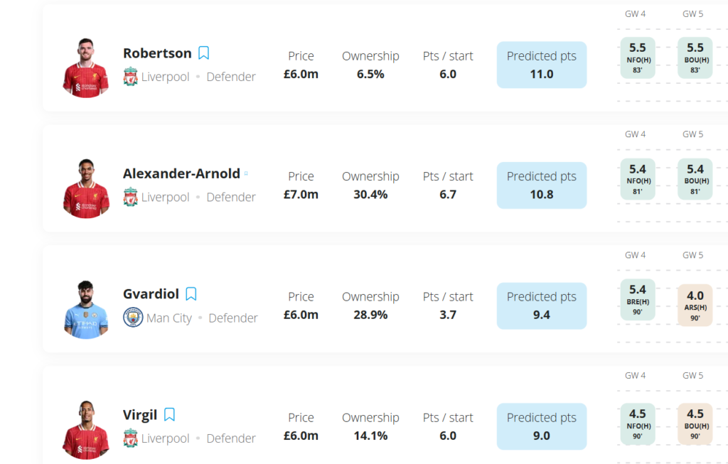Click the Virgil player name
This screenshot has height=464, width=728.
[x=140, y=415]
